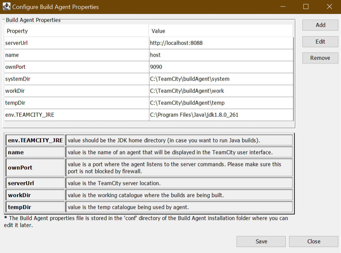Save the build agent properties
This screenshot has height=253, width=341.
tap(261, 241)
